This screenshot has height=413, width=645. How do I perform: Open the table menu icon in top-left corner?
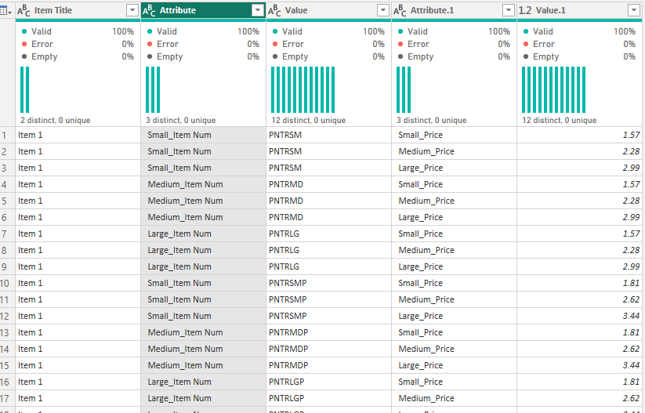click(5, 11)
